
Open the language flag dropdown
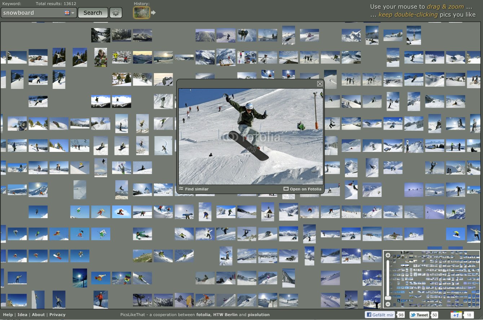(x=69, y=13)
